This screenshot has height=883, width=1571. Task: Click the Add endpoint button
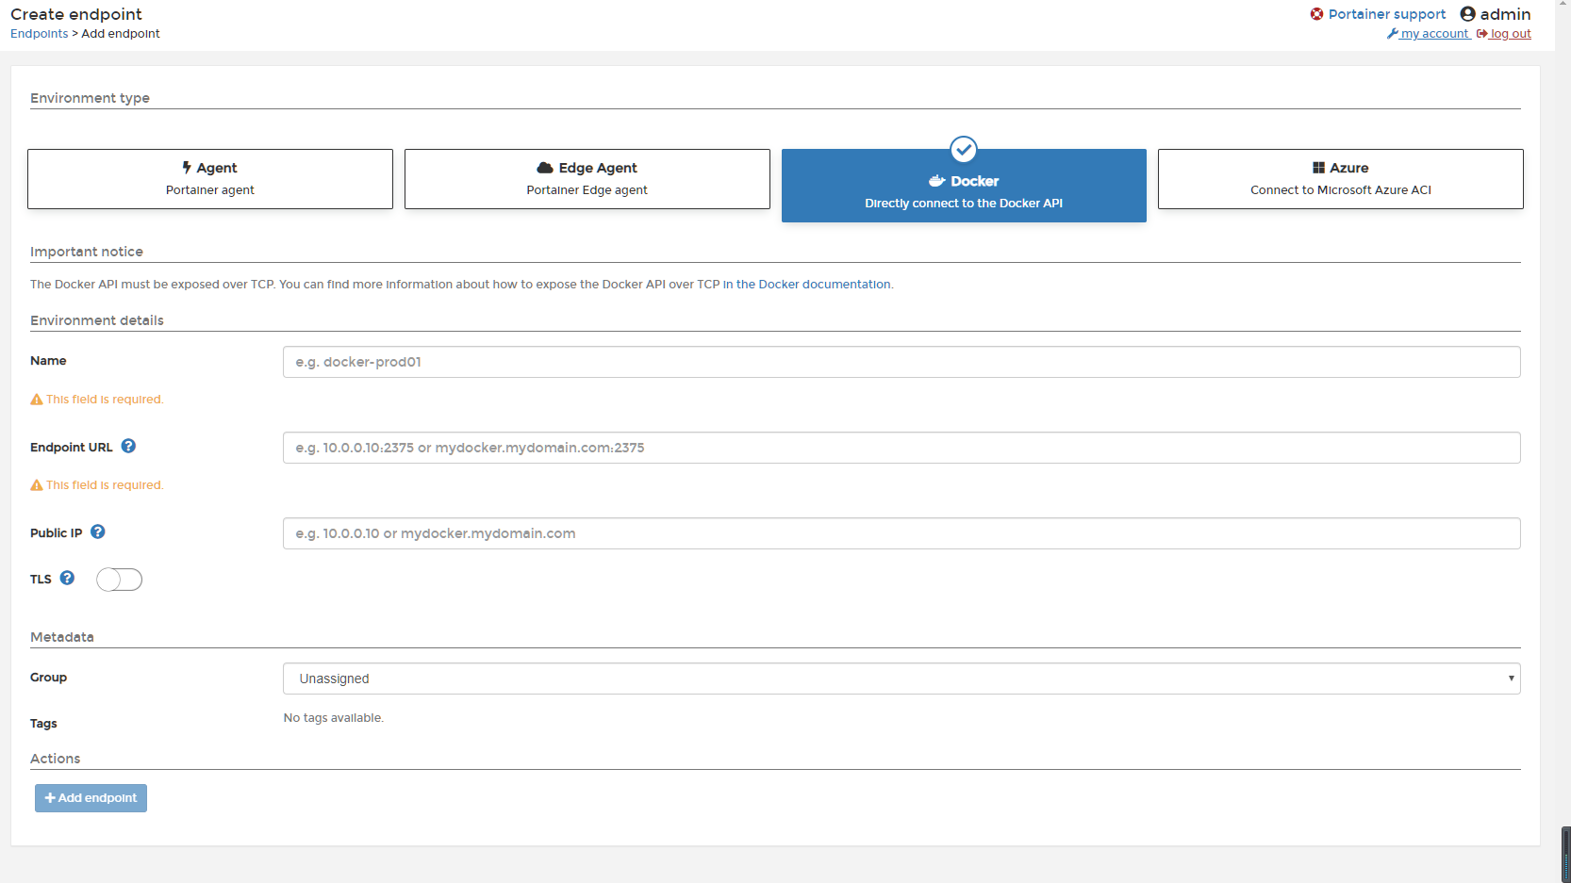(90, 797)
